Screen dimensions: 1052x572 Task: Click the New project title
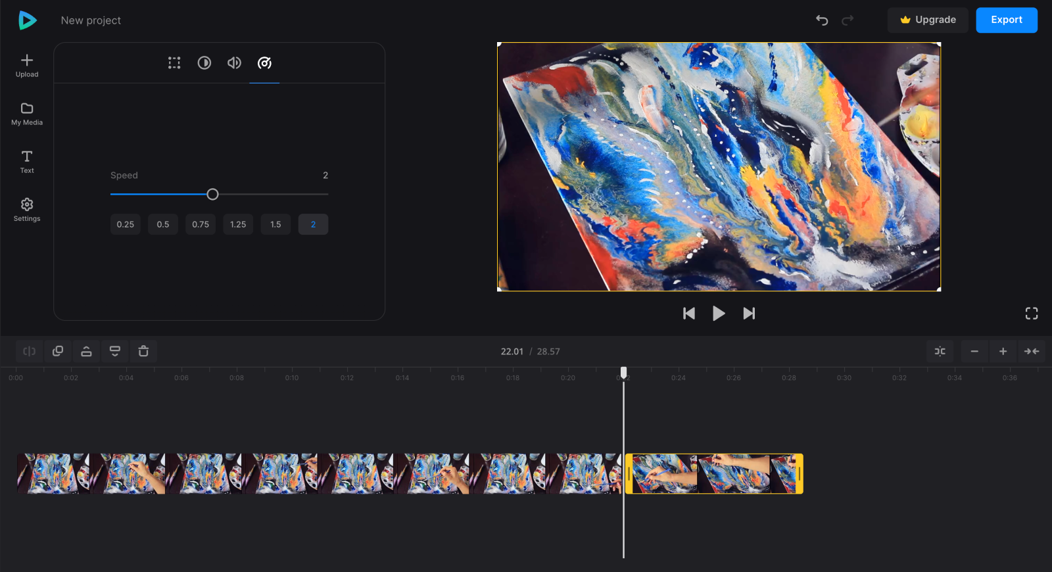tap(91, 20)
